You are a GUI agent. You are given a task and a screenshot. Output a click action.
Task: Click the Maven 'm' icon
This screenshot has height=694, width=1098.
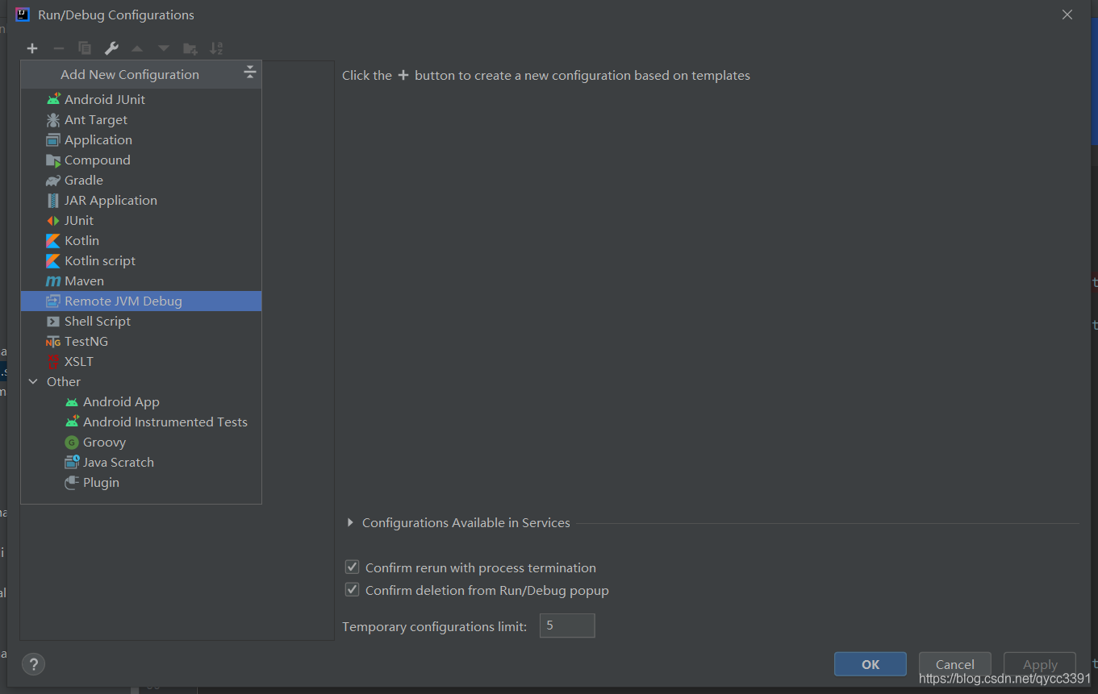pyautogui.click(x=53, y=281)
